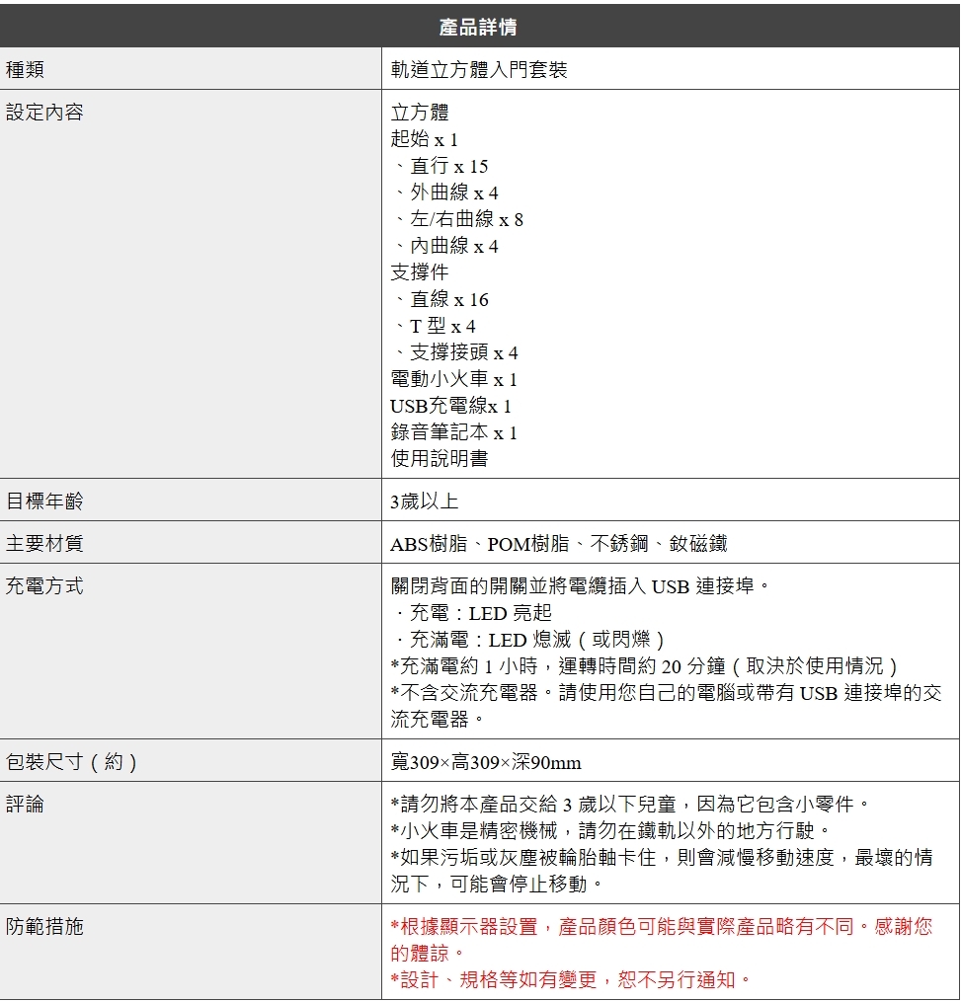
Task: Click the 種類 row label
Action: click(25, 70)
